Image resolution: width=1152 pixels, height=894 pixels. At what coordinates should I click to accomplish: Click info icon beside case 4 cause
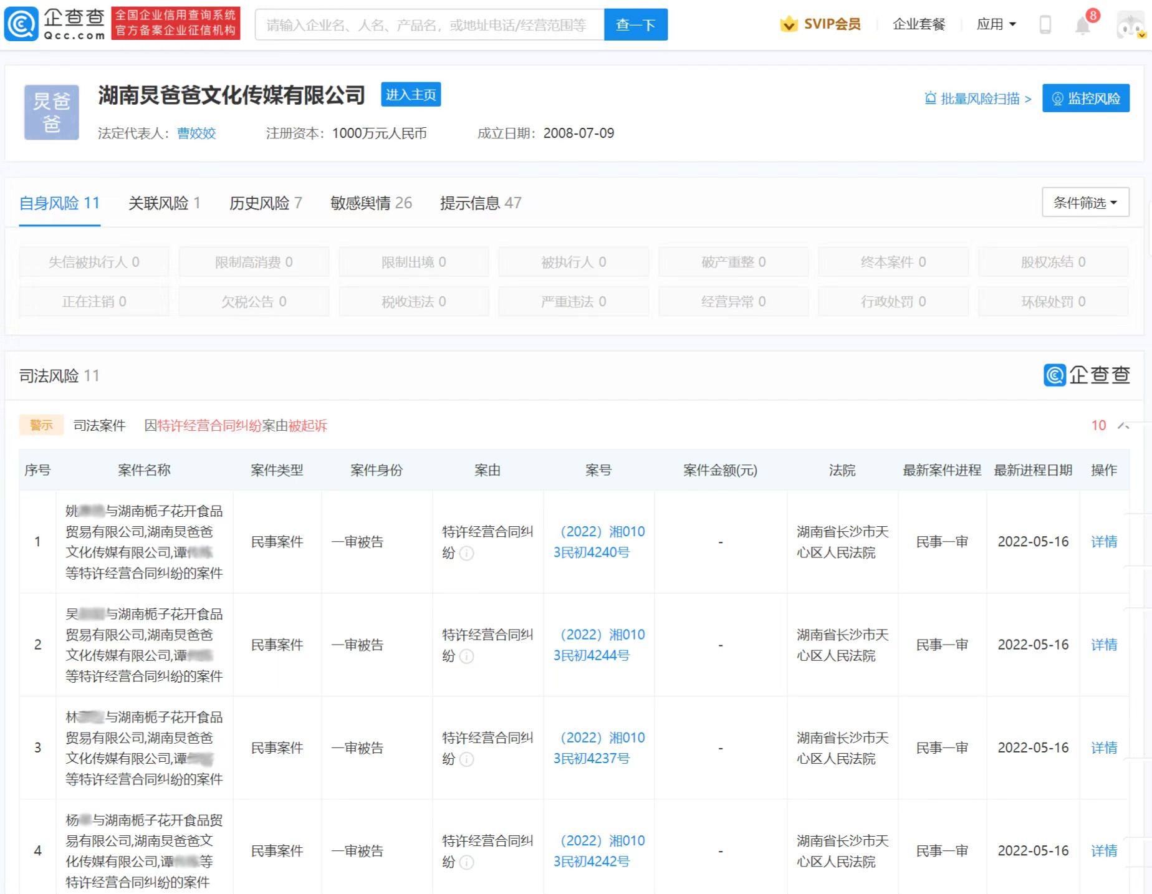[466, 862]
